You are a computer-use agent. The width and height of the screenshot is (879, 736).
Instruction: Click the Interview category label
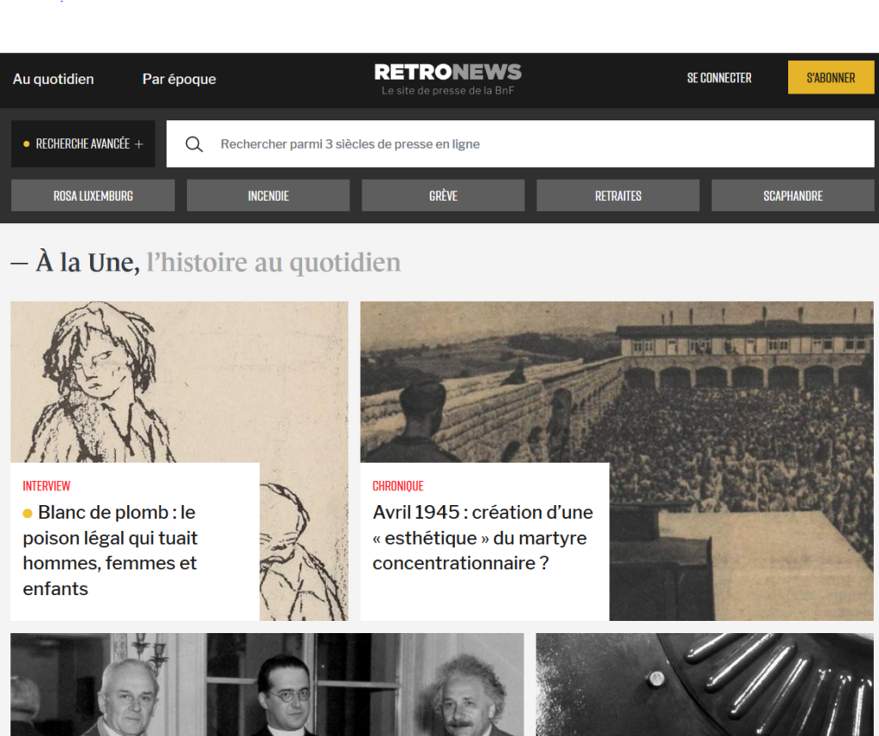tap(46, 486)
